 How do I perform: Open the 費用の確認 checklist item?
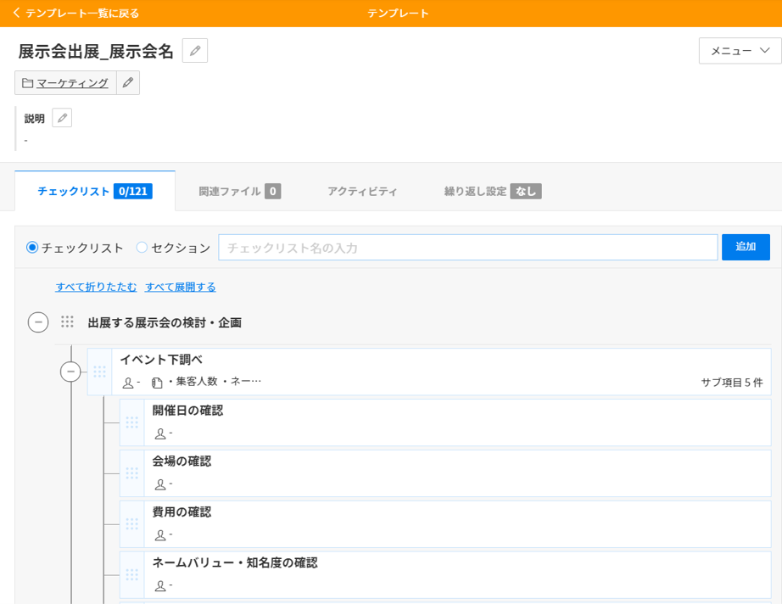click(x=445, y=524)
